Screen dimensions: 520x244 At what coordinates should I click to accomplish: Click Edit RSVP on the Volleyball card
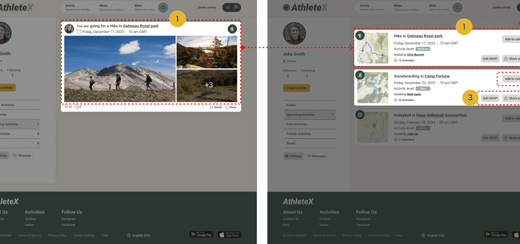[490, 138]
